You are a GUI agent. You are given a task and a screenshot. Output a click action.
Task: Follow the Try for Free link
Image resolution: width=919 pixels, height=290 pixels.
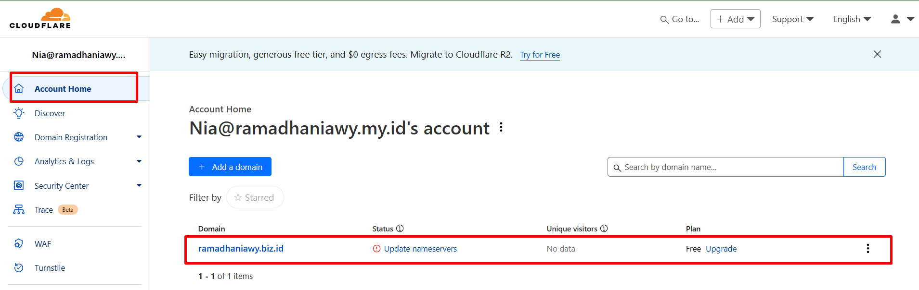click(x=540, y=55)
